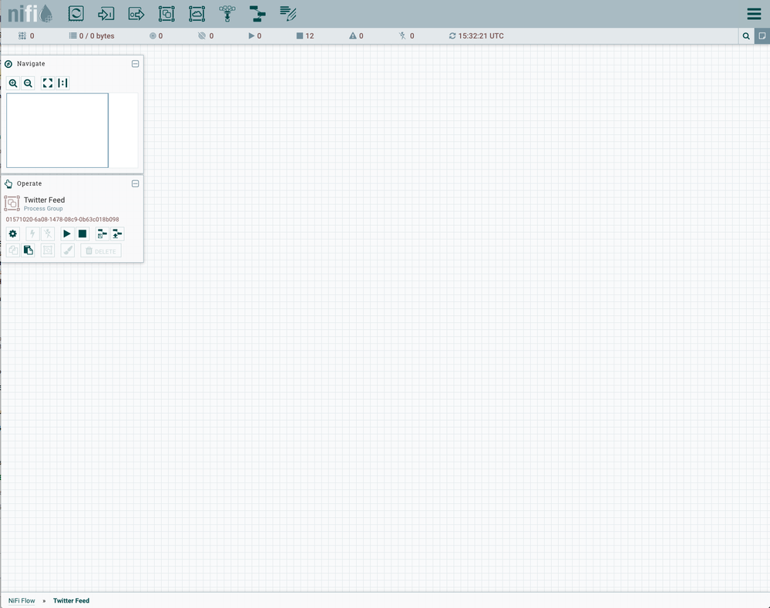Select the Processor icon on the component toolbar
Screen dimensions: 770x608
tap(76, 13)
